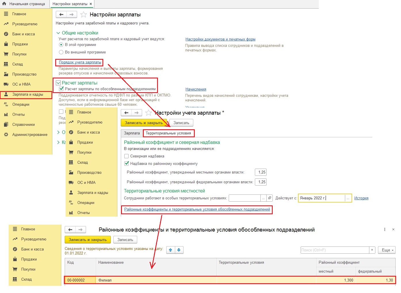Open three-dots menu of Районные коэффициенты window
The image size is (401, 293).
point(385,230)
